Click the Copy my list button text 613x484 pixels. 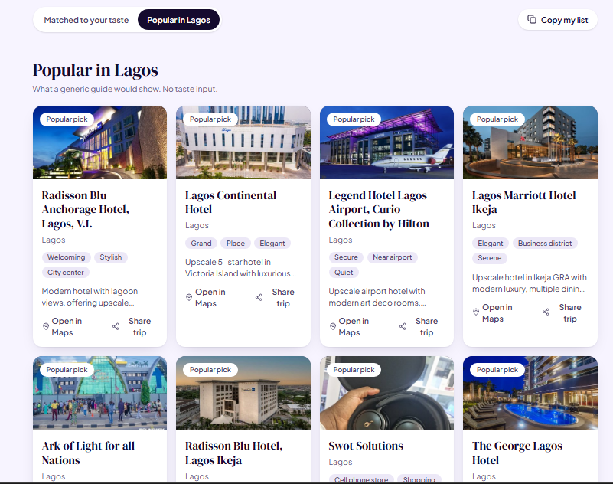pos(564,20)
